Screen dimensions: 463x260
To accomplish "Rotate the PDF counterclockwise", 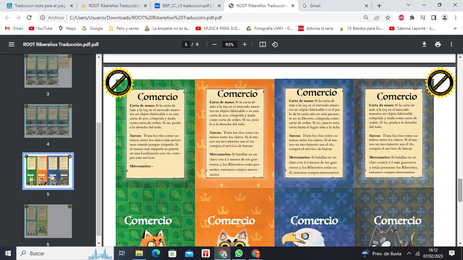I will click(275, 44).
